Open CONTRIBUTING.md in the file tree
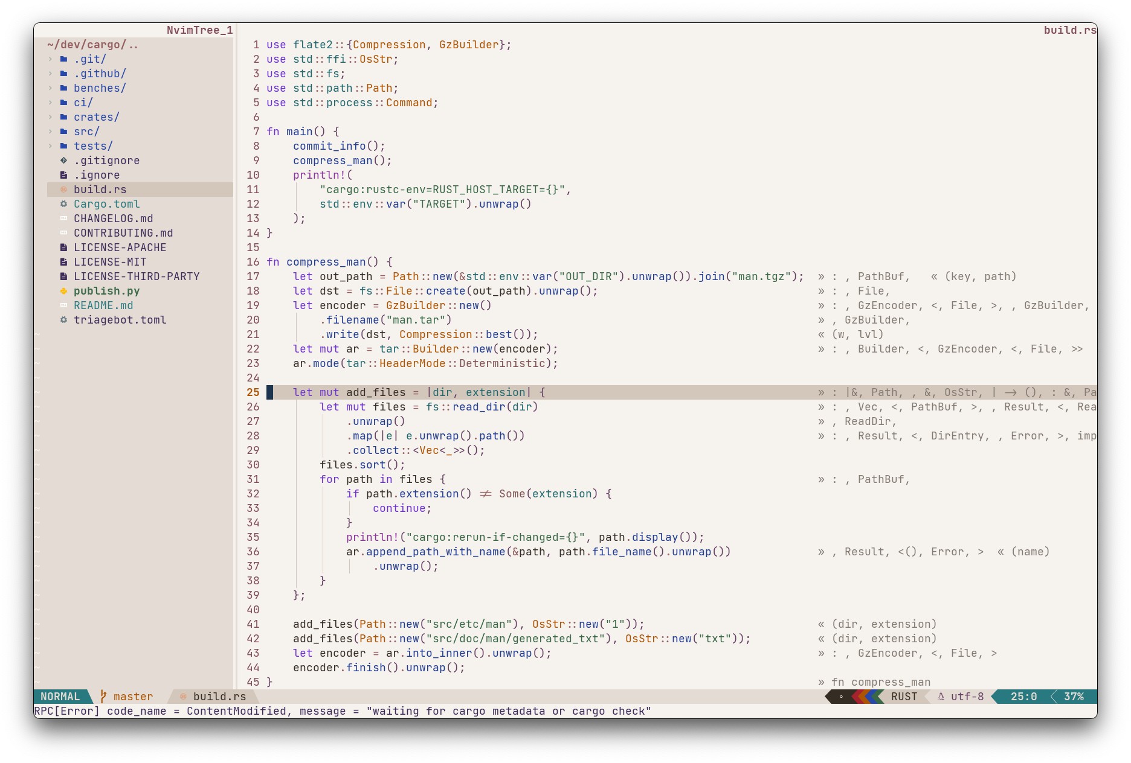This screenshot has height=763, width=1131. pyautogui.click(x=123, y=233)
